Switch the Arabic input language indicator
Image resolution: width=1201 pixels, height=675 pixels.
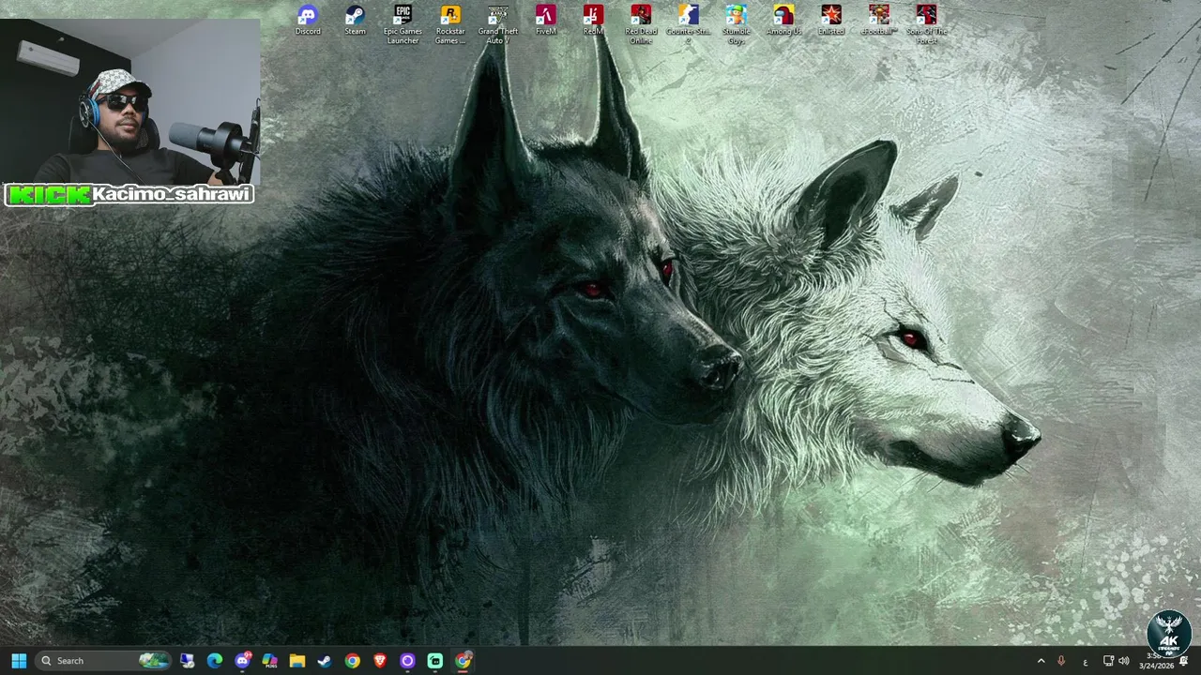tap(1086, 662)
